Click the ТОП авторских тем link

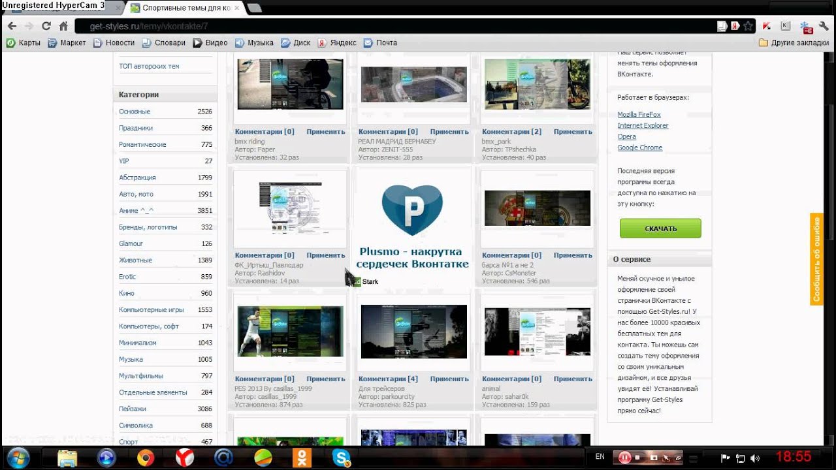149,66
